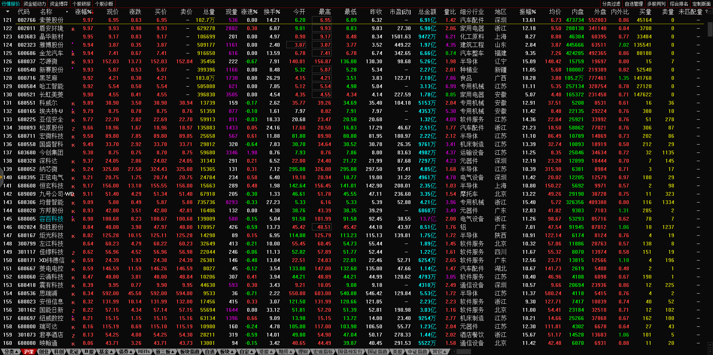The width and height of the screenshot is (713, 355).
Task: Click the R marker beside 盾安环境
Action: click(73, 29)
